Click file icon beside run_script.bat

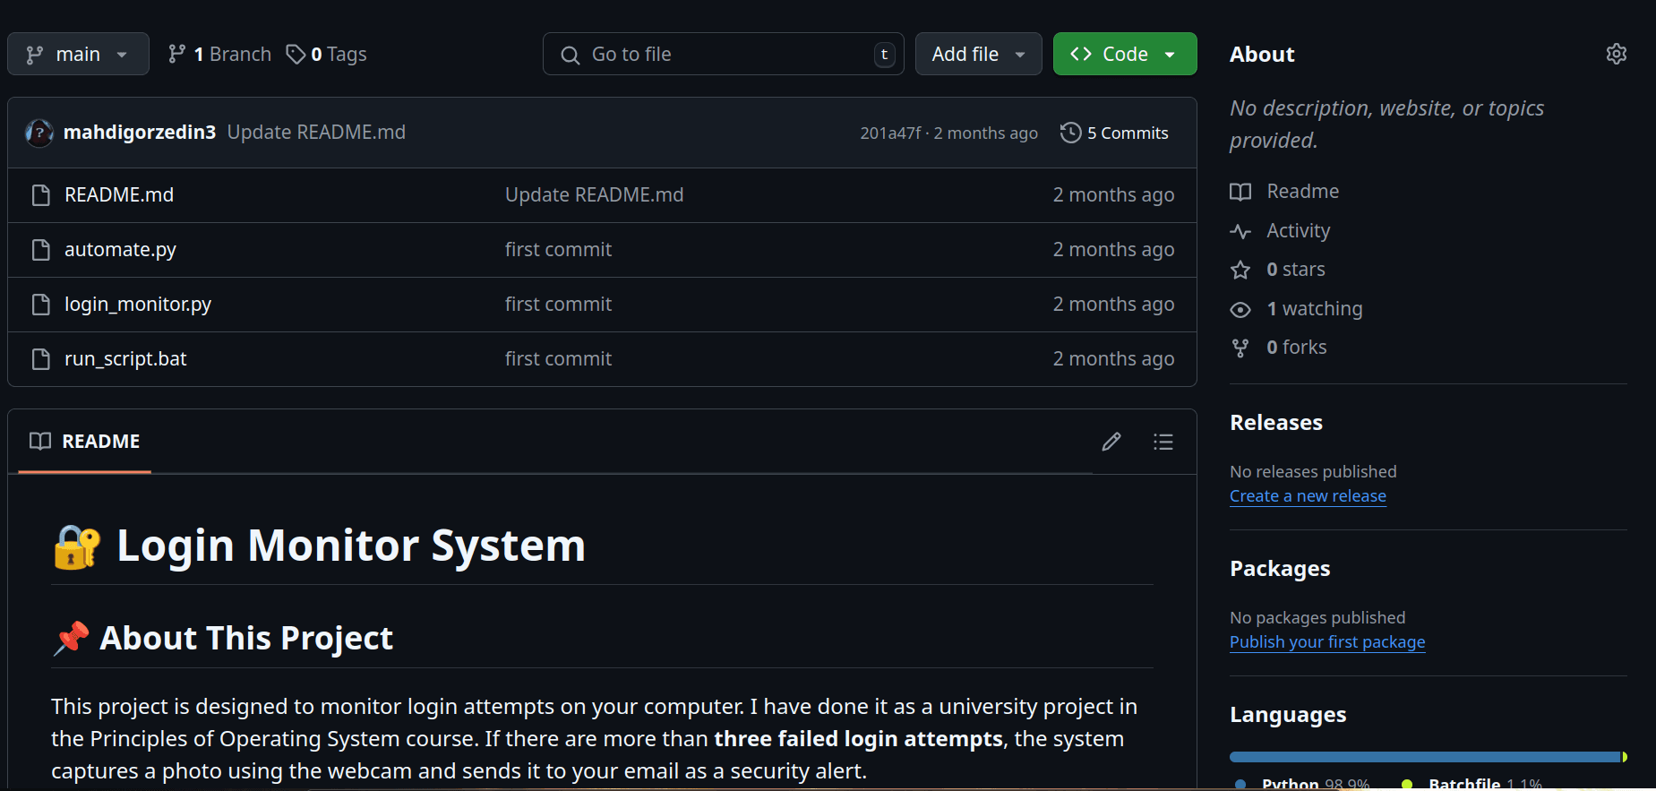[x=40, y=358]
